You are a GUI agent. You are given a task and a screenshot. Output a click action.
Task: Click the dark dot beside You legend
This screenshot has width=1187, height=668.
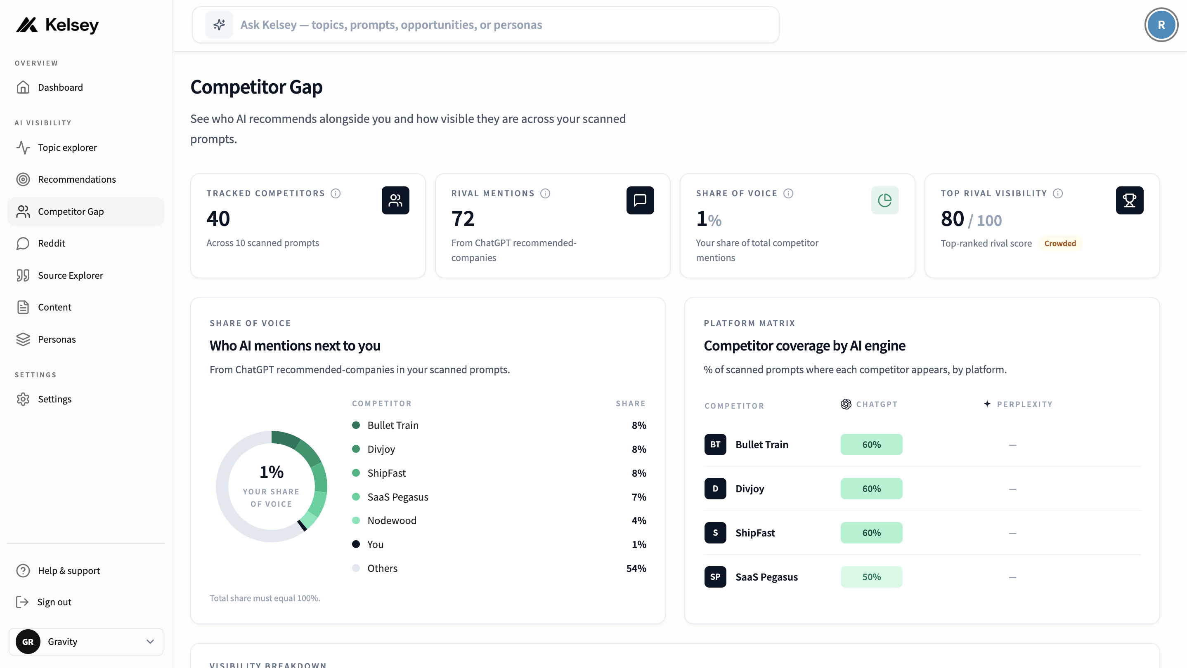pos(356,544)
